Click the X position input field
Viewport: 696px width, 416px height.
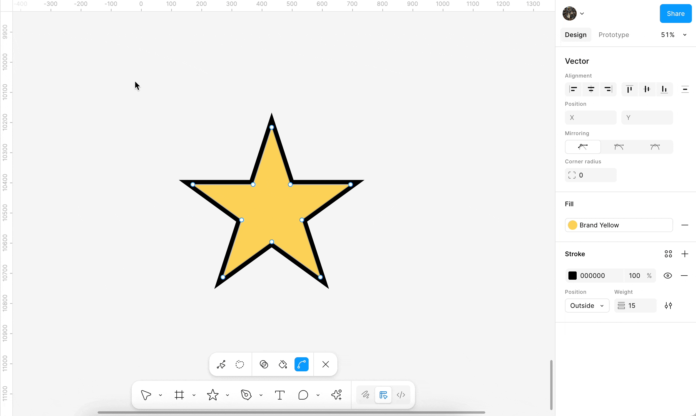(590, 118)
